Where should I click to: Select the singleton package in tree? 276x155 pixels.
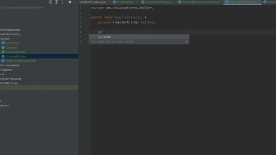(x=7, y=70)
